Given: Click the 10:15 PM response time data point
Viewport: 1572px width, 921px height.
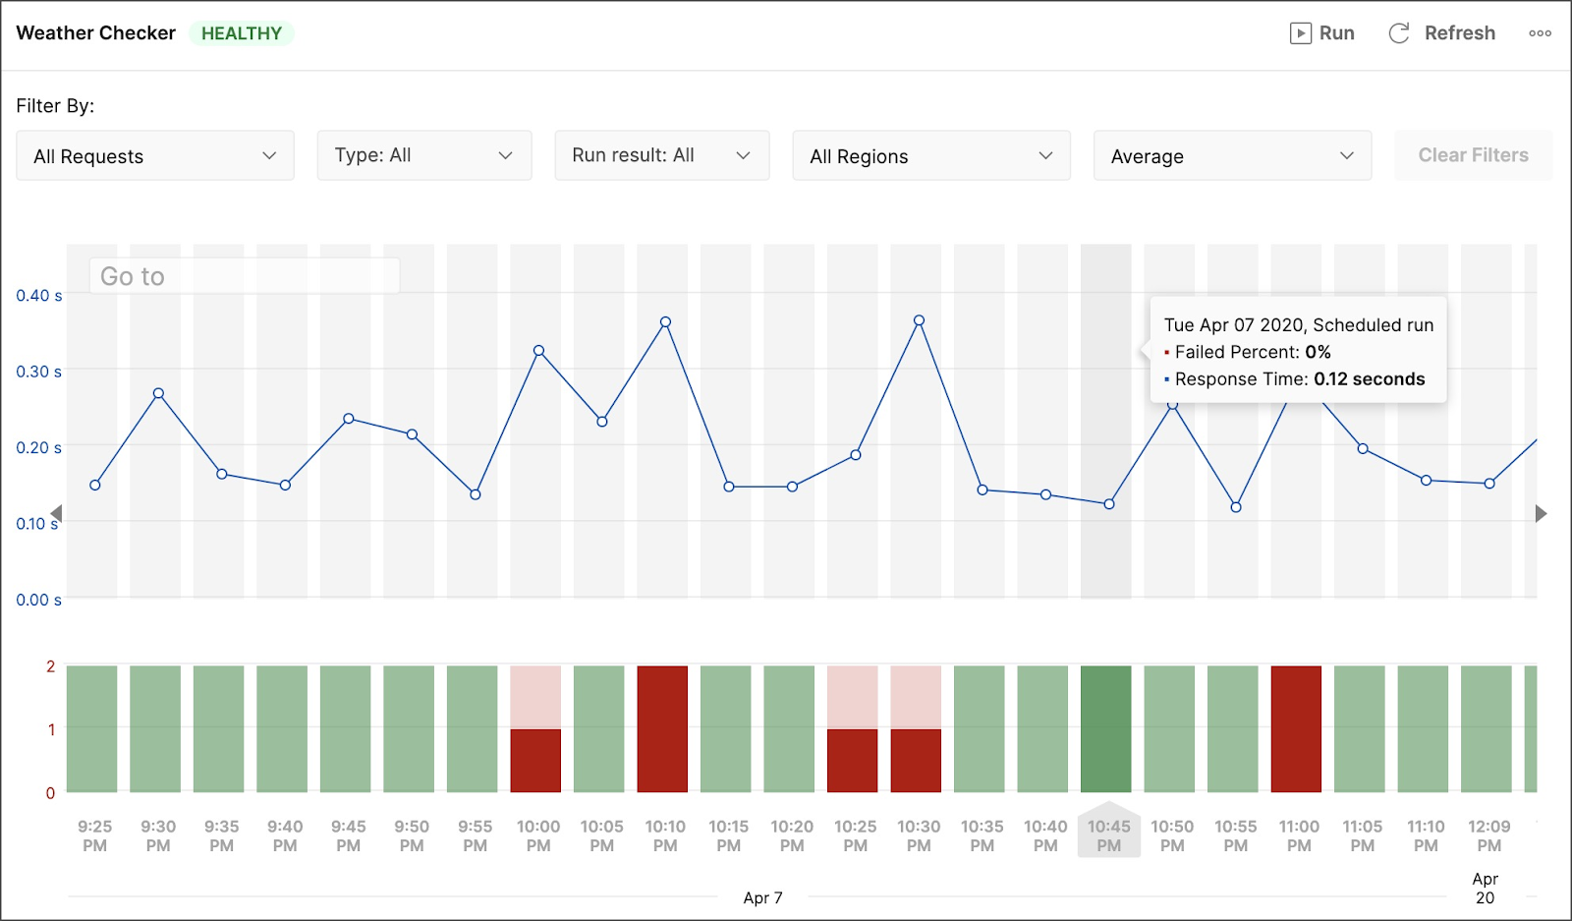Looking at the screenshot, I should click(729, 487).
